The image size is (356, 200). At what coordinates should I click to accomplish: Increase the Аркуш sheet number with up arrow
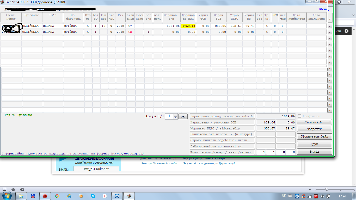tap(175, 115)
